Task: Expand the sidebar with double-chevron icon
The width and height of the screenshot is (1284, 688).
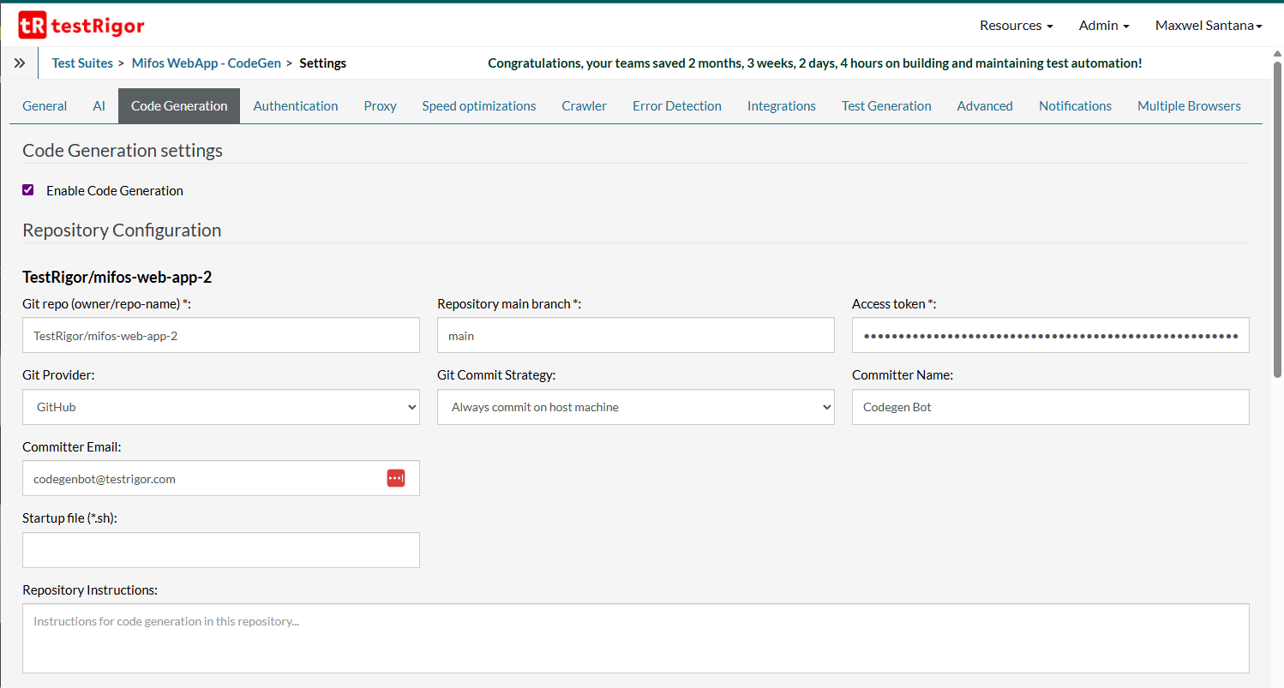Action: pos(20,63)
